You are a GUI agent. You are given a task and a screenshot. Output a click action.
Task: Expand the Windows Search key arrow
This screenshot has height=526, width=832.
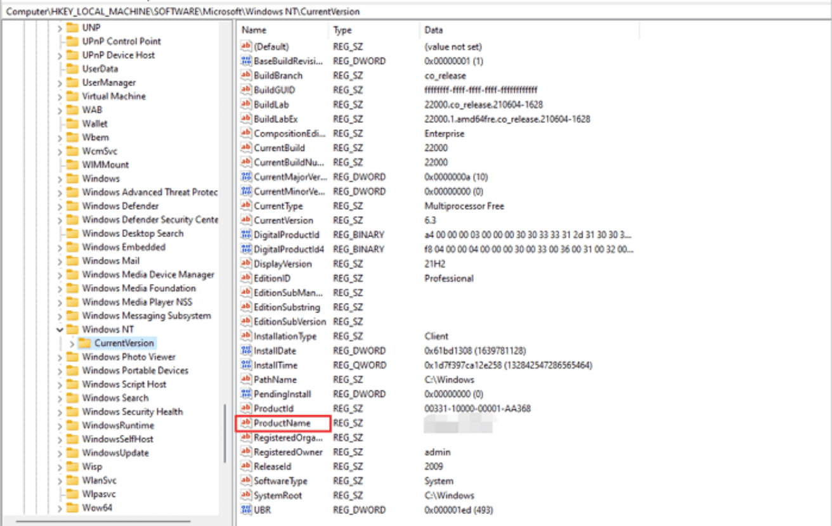pyautogui.click(x=60, y=399)
